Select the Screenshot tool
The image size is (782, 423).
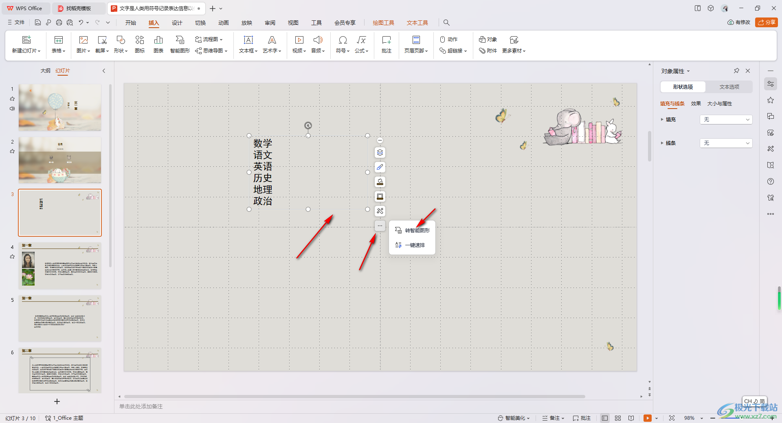tap(102, 44)
